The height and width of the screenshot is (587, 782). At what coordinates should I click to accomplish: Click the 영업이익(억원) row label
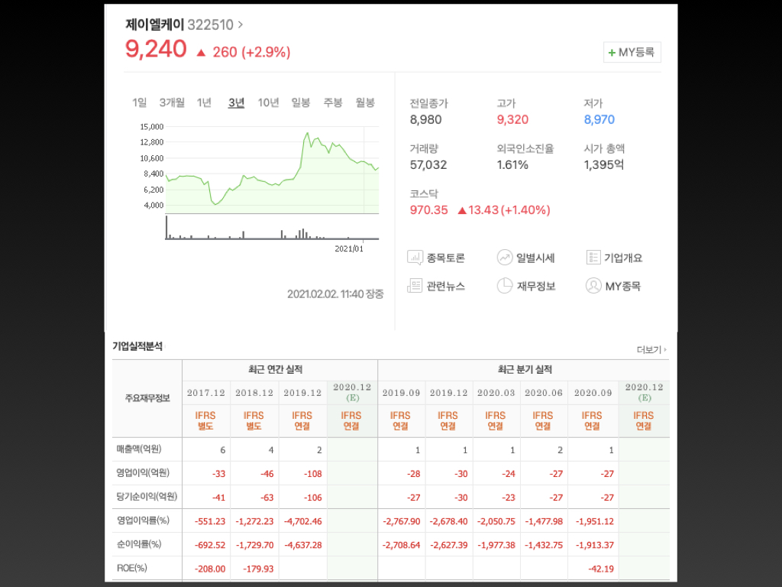(x=143, y=472)
